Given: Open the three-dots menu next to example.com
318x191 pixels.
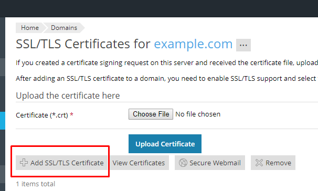Looking at the screenshot, I should 243,45.
